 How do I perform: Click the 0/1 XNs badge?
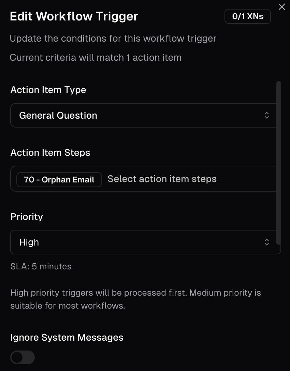point(247,16)
